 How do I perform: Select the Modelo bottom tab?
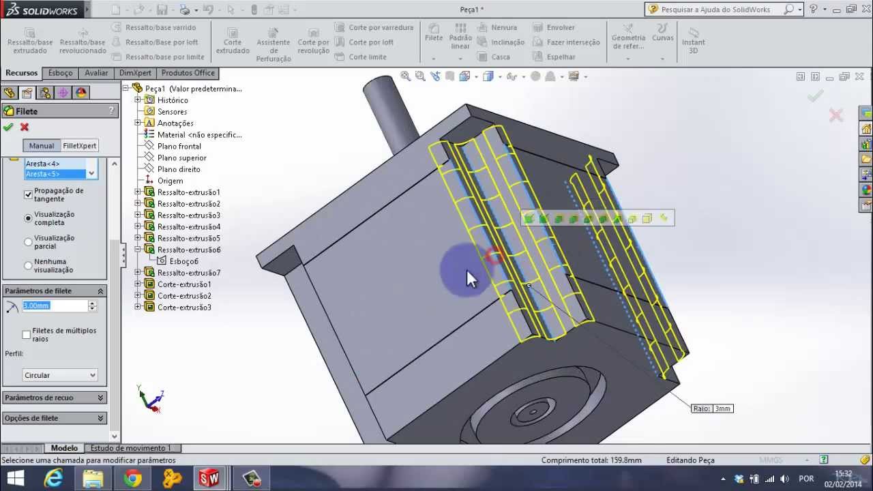tap(64, 448)
